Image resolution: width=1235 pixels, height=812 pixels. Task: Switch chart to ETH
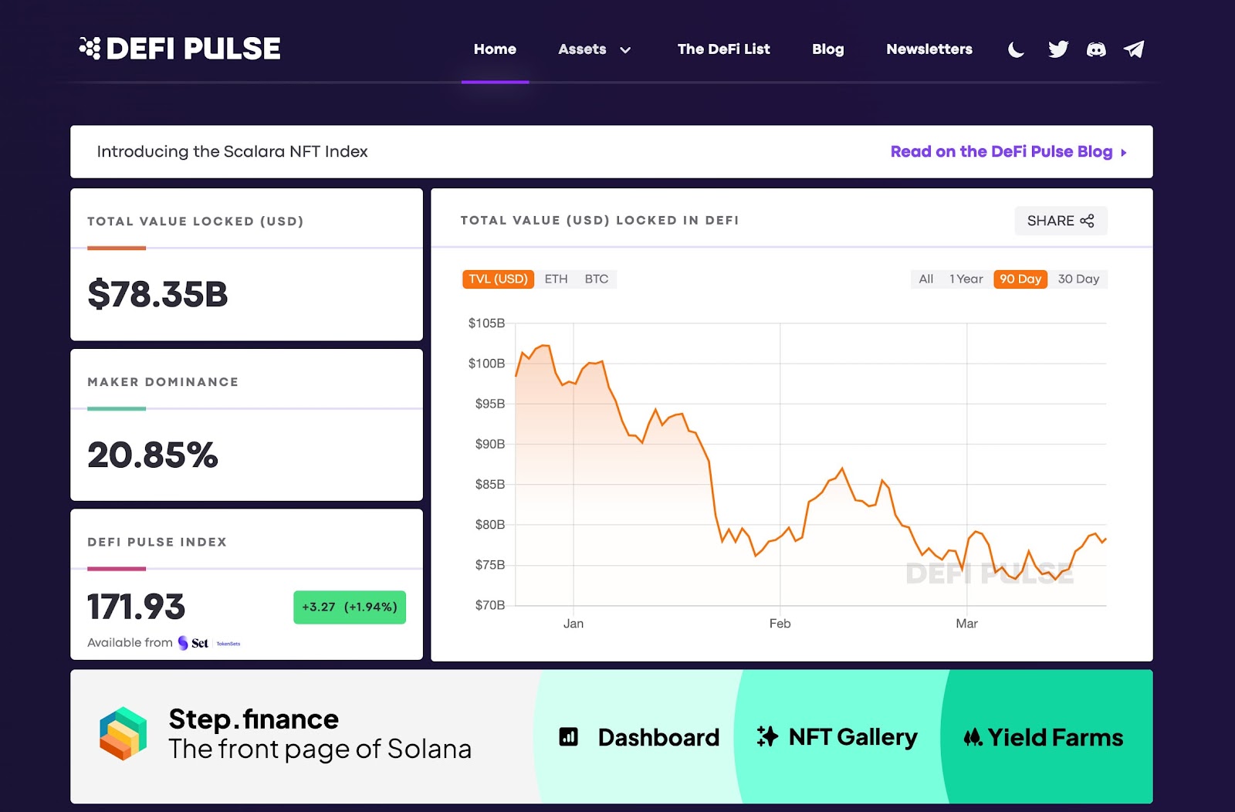[x=556, y=279]
